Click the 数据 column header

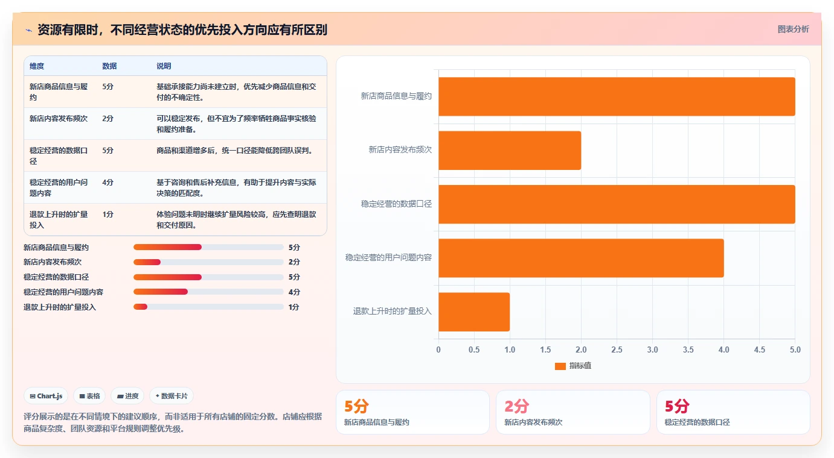click(x=109, y=66)
